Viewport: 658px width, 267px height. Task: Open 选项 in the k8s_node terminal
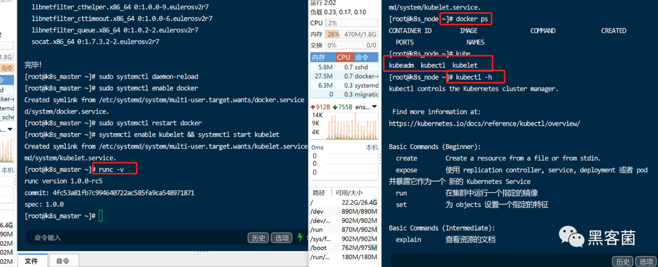[x=646, y=261]
